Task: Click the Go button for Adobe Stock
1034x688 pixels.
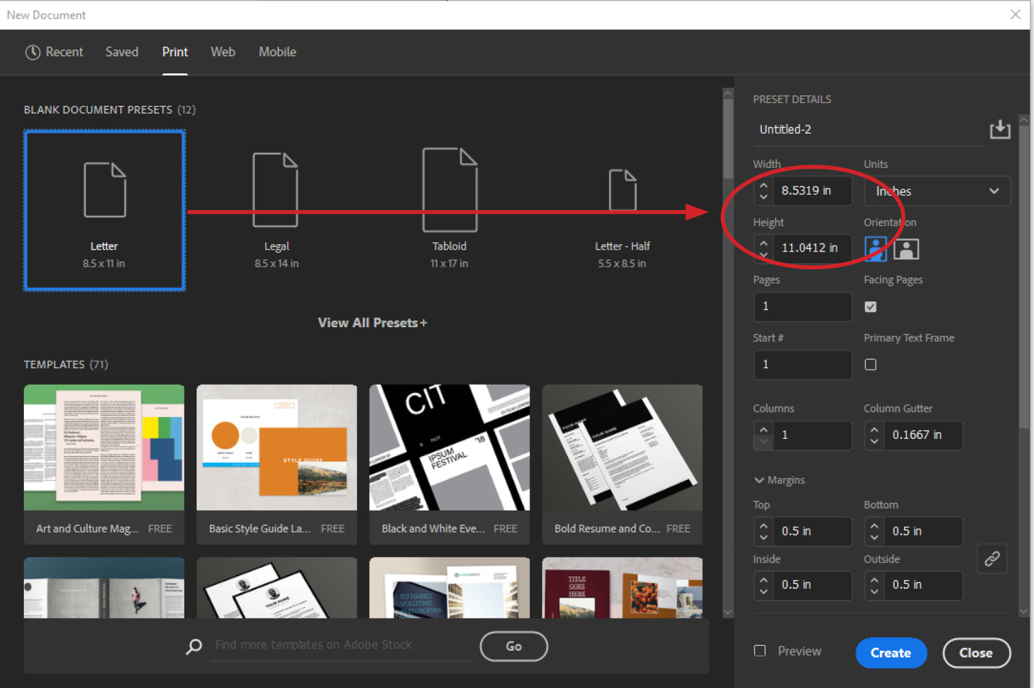Action: tap(513, 646)
